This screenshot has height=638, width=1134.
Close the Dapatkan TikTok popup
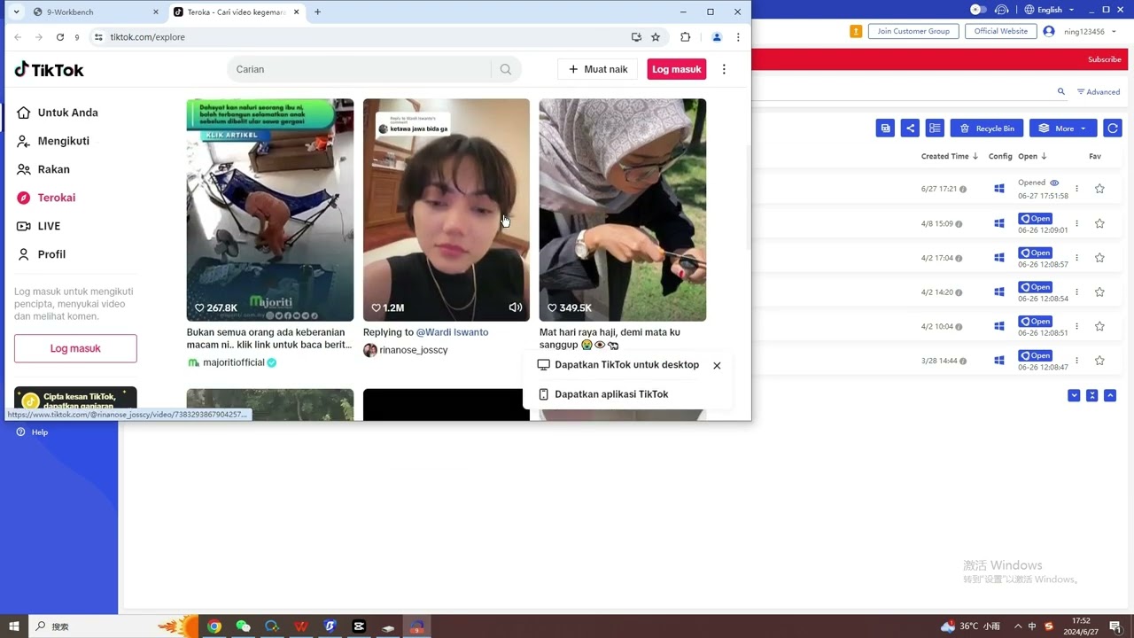click(717, 365)
